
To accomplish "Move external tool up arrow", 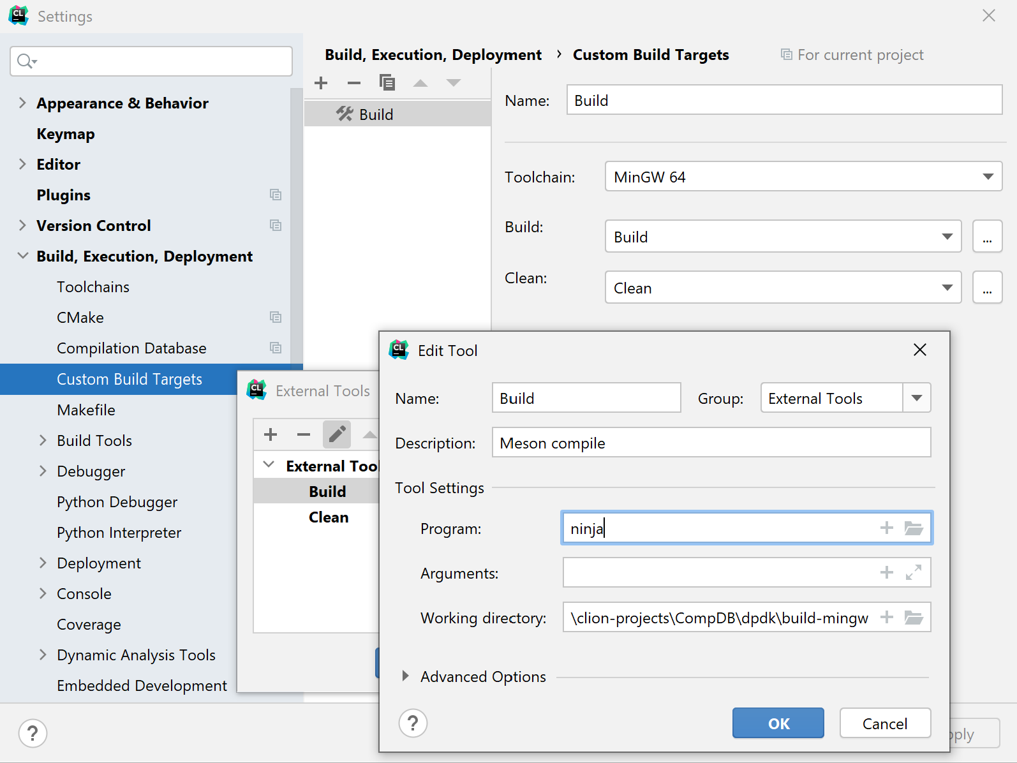I will (x=370, y=434).
